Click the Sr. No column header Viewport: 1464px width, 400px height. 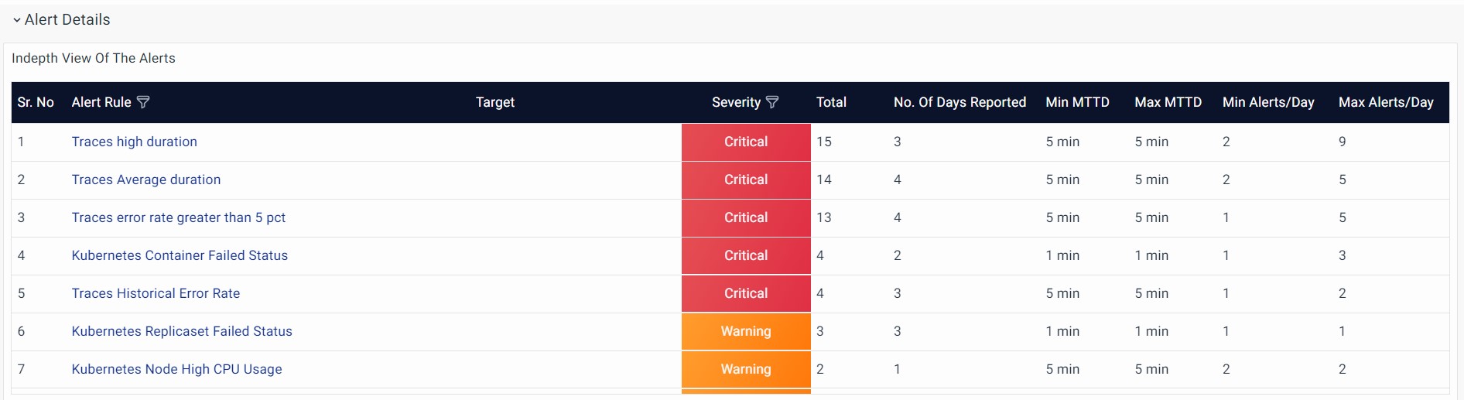click(36, 102)
